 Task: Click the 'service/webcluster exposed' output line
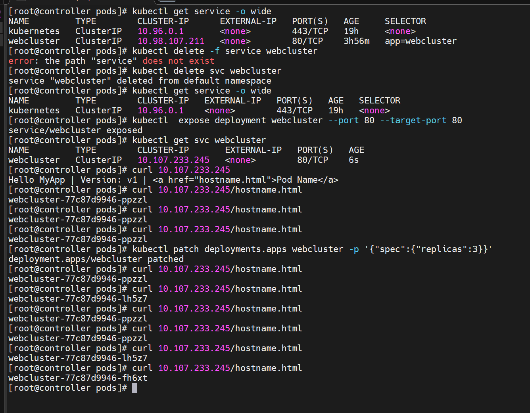(x=75, y=130)
